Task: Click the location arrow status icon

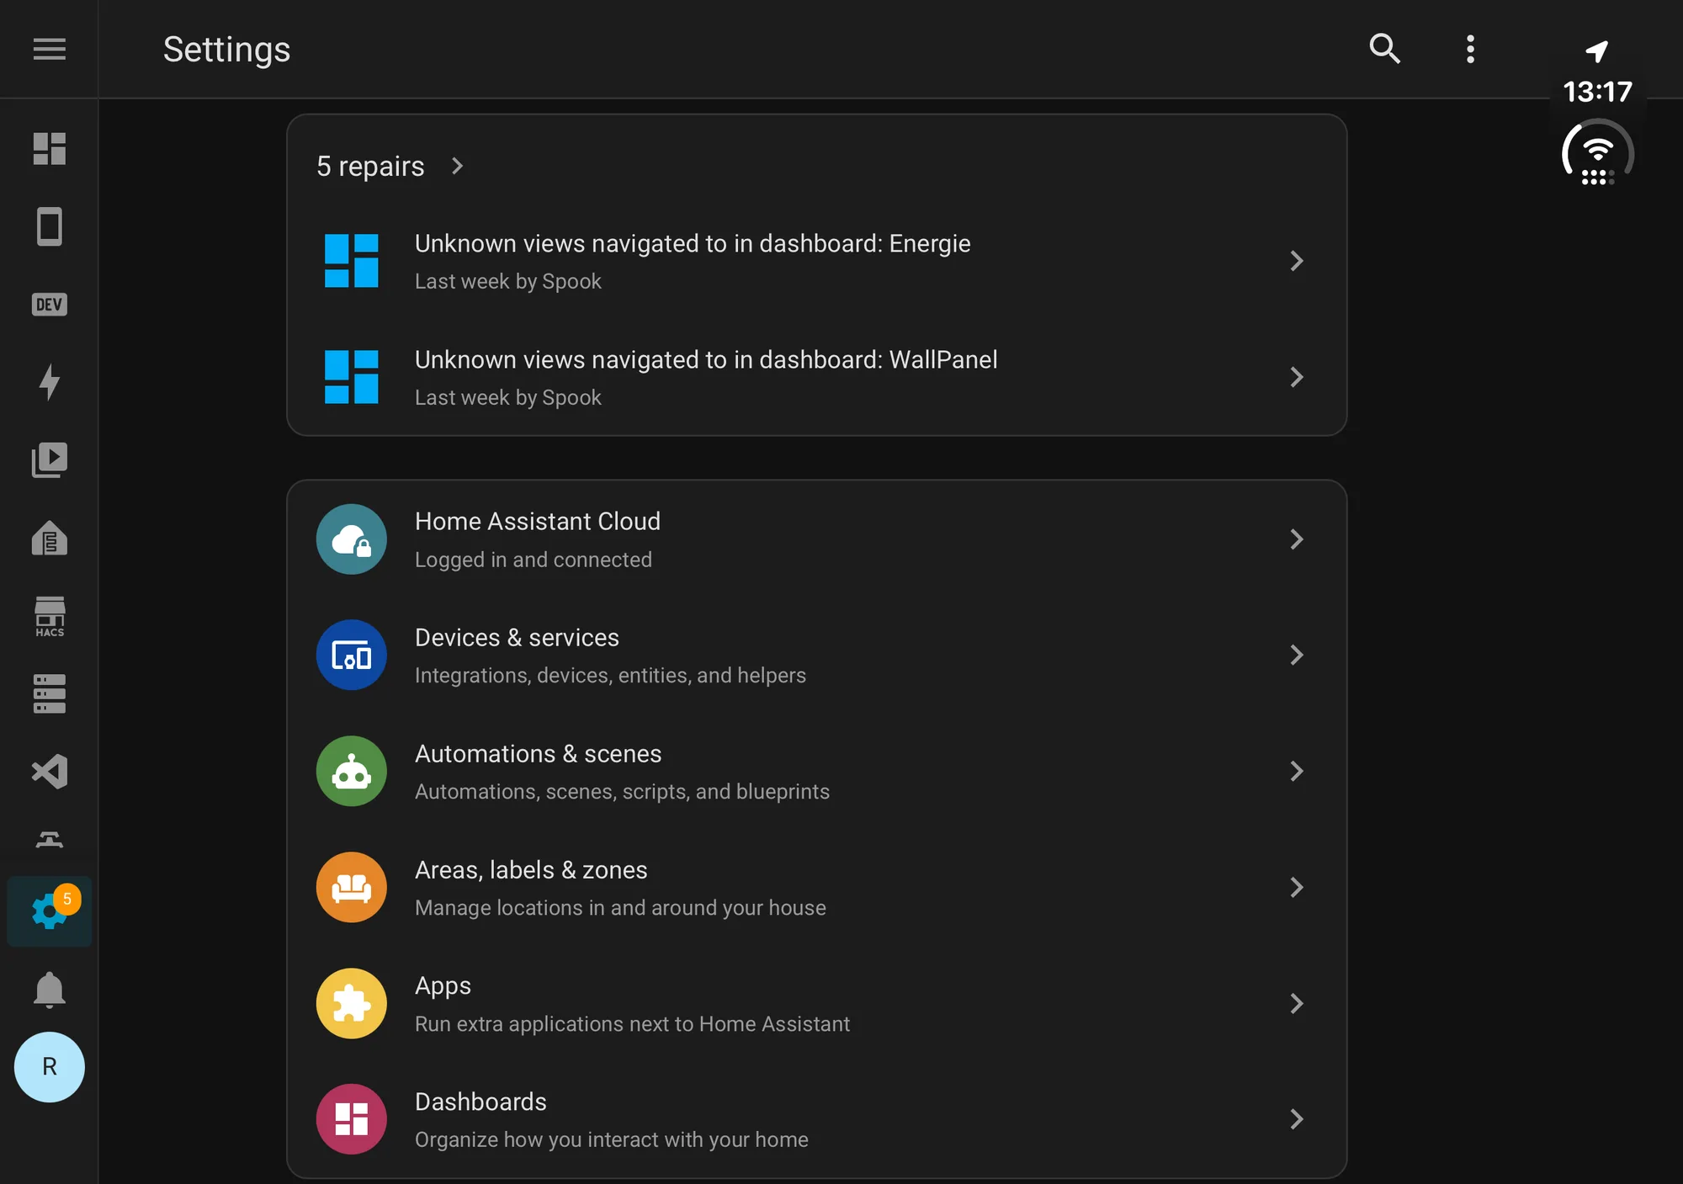Action: (1596, 50)
